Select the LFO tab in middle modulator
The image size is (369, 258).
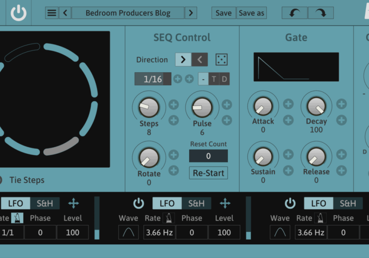pyautogui.click(x=167, y=203)
